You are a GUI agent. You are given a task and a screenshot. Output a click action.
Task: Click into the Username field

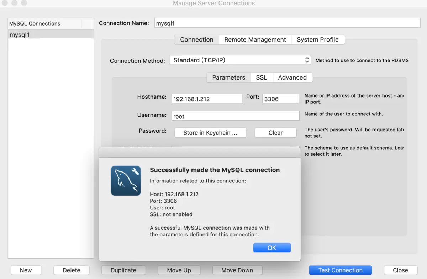pos(236,116)
